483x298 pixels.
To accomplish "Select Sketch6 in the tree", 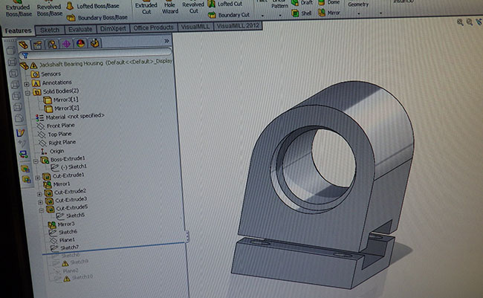I will 63,232.
